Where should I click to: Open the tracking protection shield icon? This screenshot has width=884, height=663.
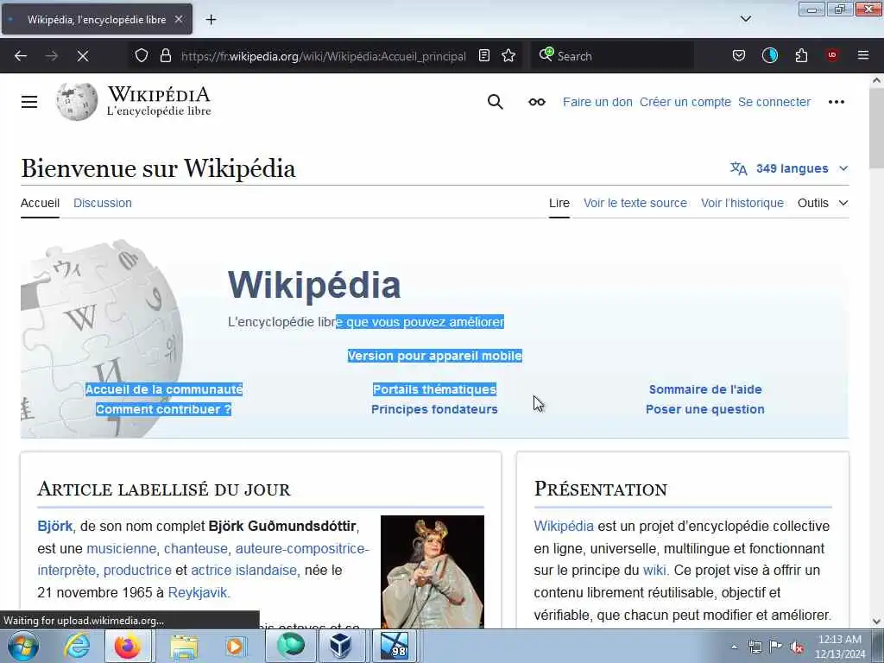(x=142, y=55)
